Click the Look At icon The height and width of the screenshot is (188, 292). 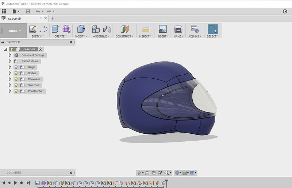(147, 173)
